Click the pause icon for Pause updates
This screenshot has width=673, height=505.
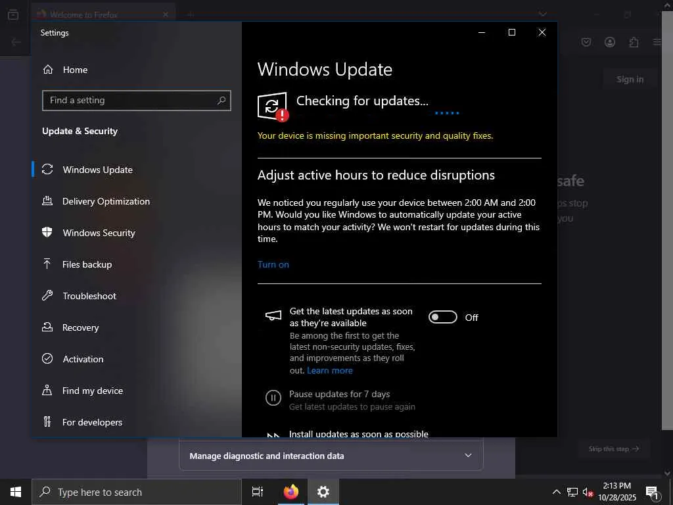273,398
